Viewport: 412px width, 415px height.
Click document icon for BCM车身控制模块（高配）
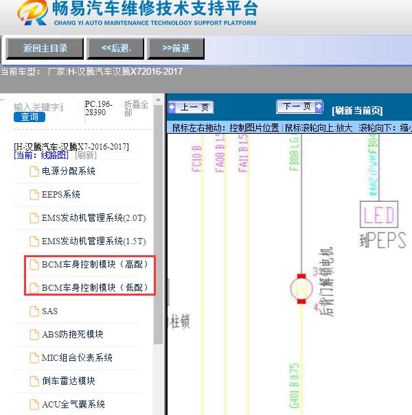(34, 264)
